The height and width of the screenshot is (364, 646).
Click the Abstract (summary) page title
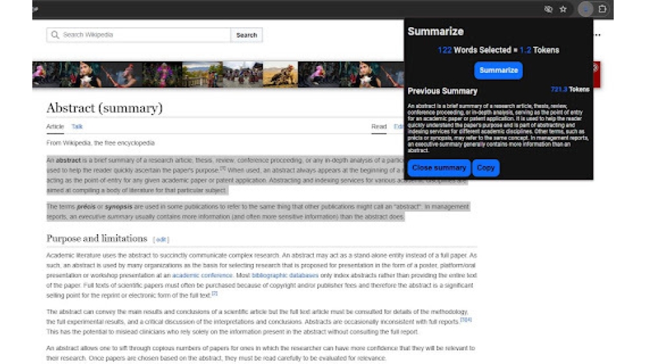click(x=104, y=108)
